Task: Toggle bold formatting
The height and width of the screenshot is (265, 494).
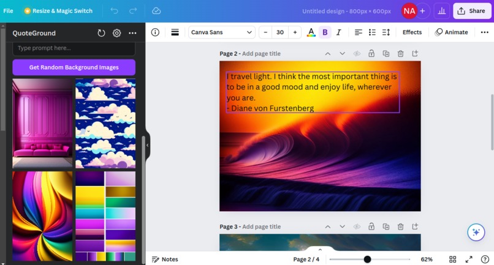Action: point(325,32)
